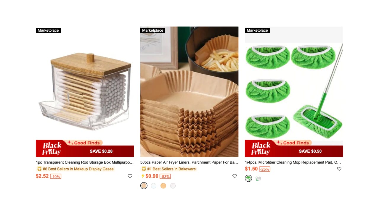This screenshot has width=379, height=213.
Task: Open the 1pc Transparent Cleaning Rod Storage Box title
Action: [85, 162]
